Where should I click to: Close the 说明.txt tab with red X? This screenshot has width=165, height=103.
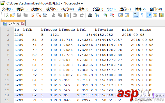pyautogui.click(x=23, y=23)
